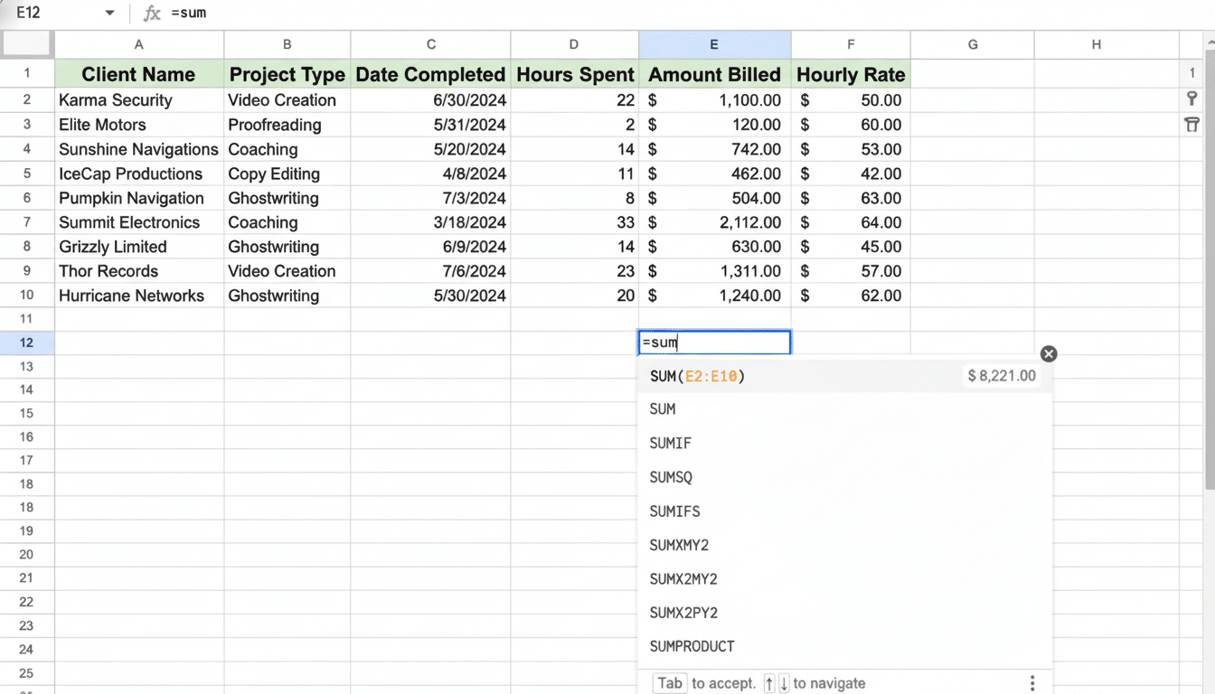Select SUMSQ from the suggestion list
1215x694 pixels.
pyautogui.click(x=670, y=477)
